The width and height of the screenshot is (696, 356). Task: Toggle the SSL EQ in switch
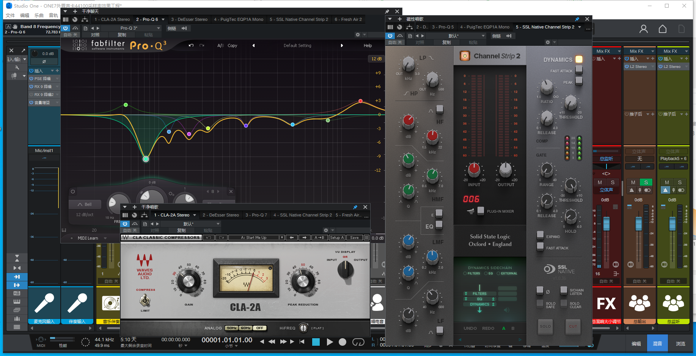(x=439, y=225)
